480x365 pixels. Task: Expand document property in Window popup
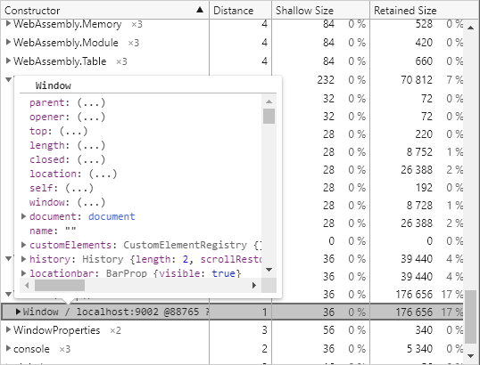[x=23, y=216]
